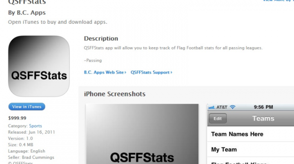Click the Description heading
Image resolution: width=294 pixels, height=164 pixels.
101,39
